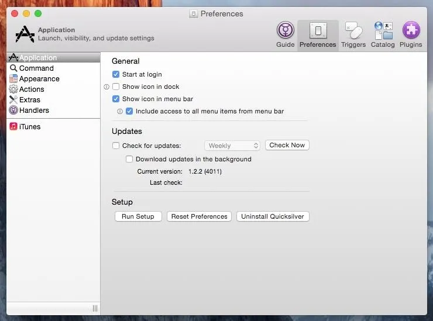Enable Show icon in dock
The width and height of the screenshot is (433, 321).
[x=116, y=87]
